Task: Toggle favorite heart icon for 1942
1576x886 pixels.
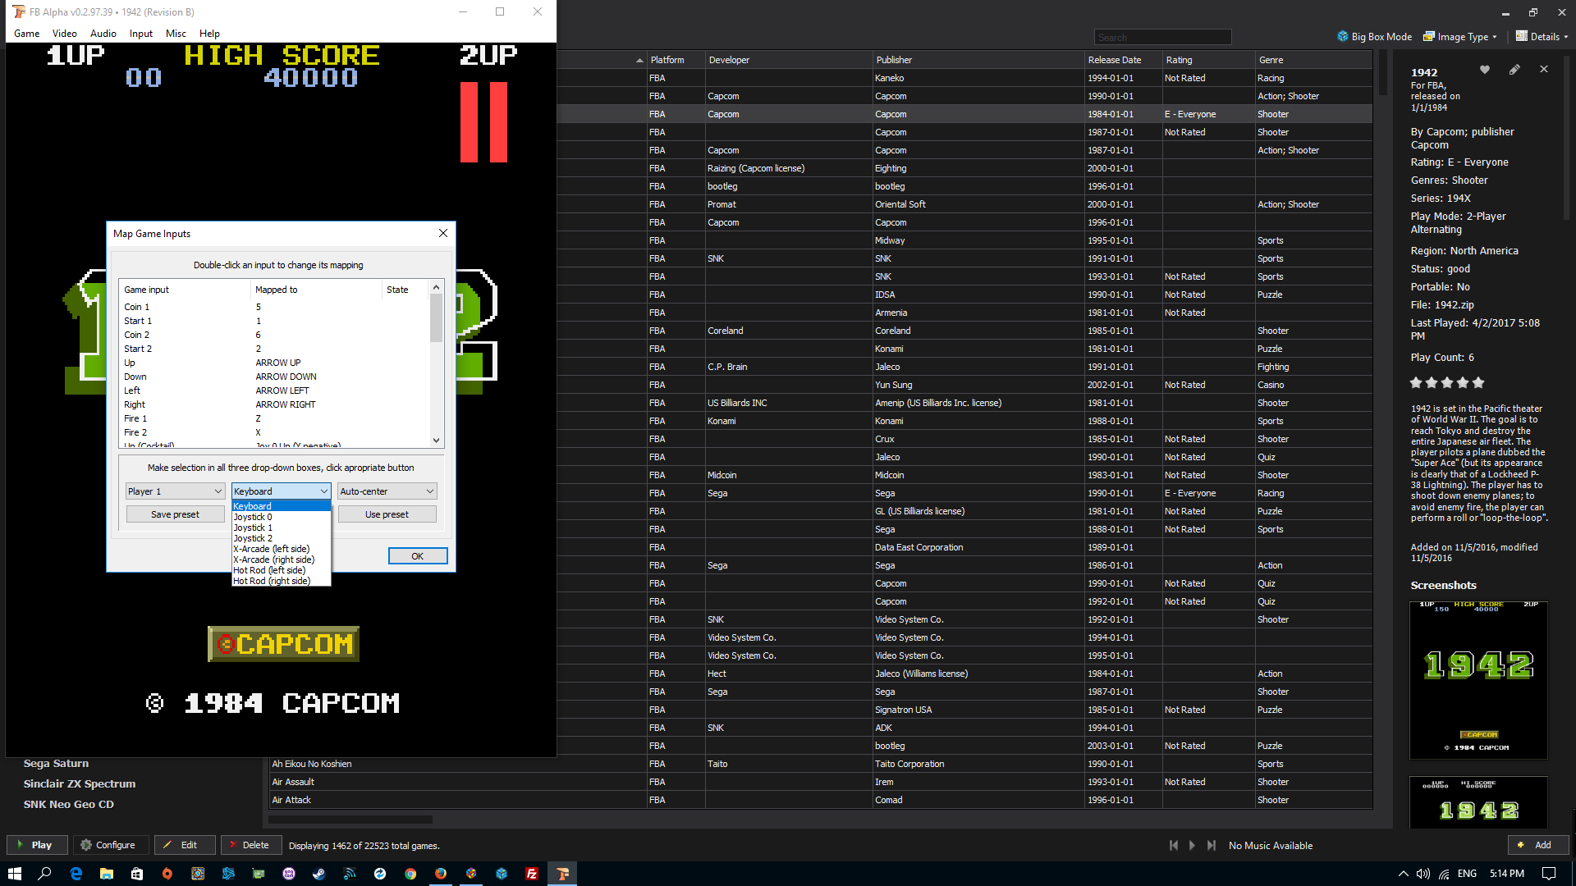Action: click(1484, 70)
